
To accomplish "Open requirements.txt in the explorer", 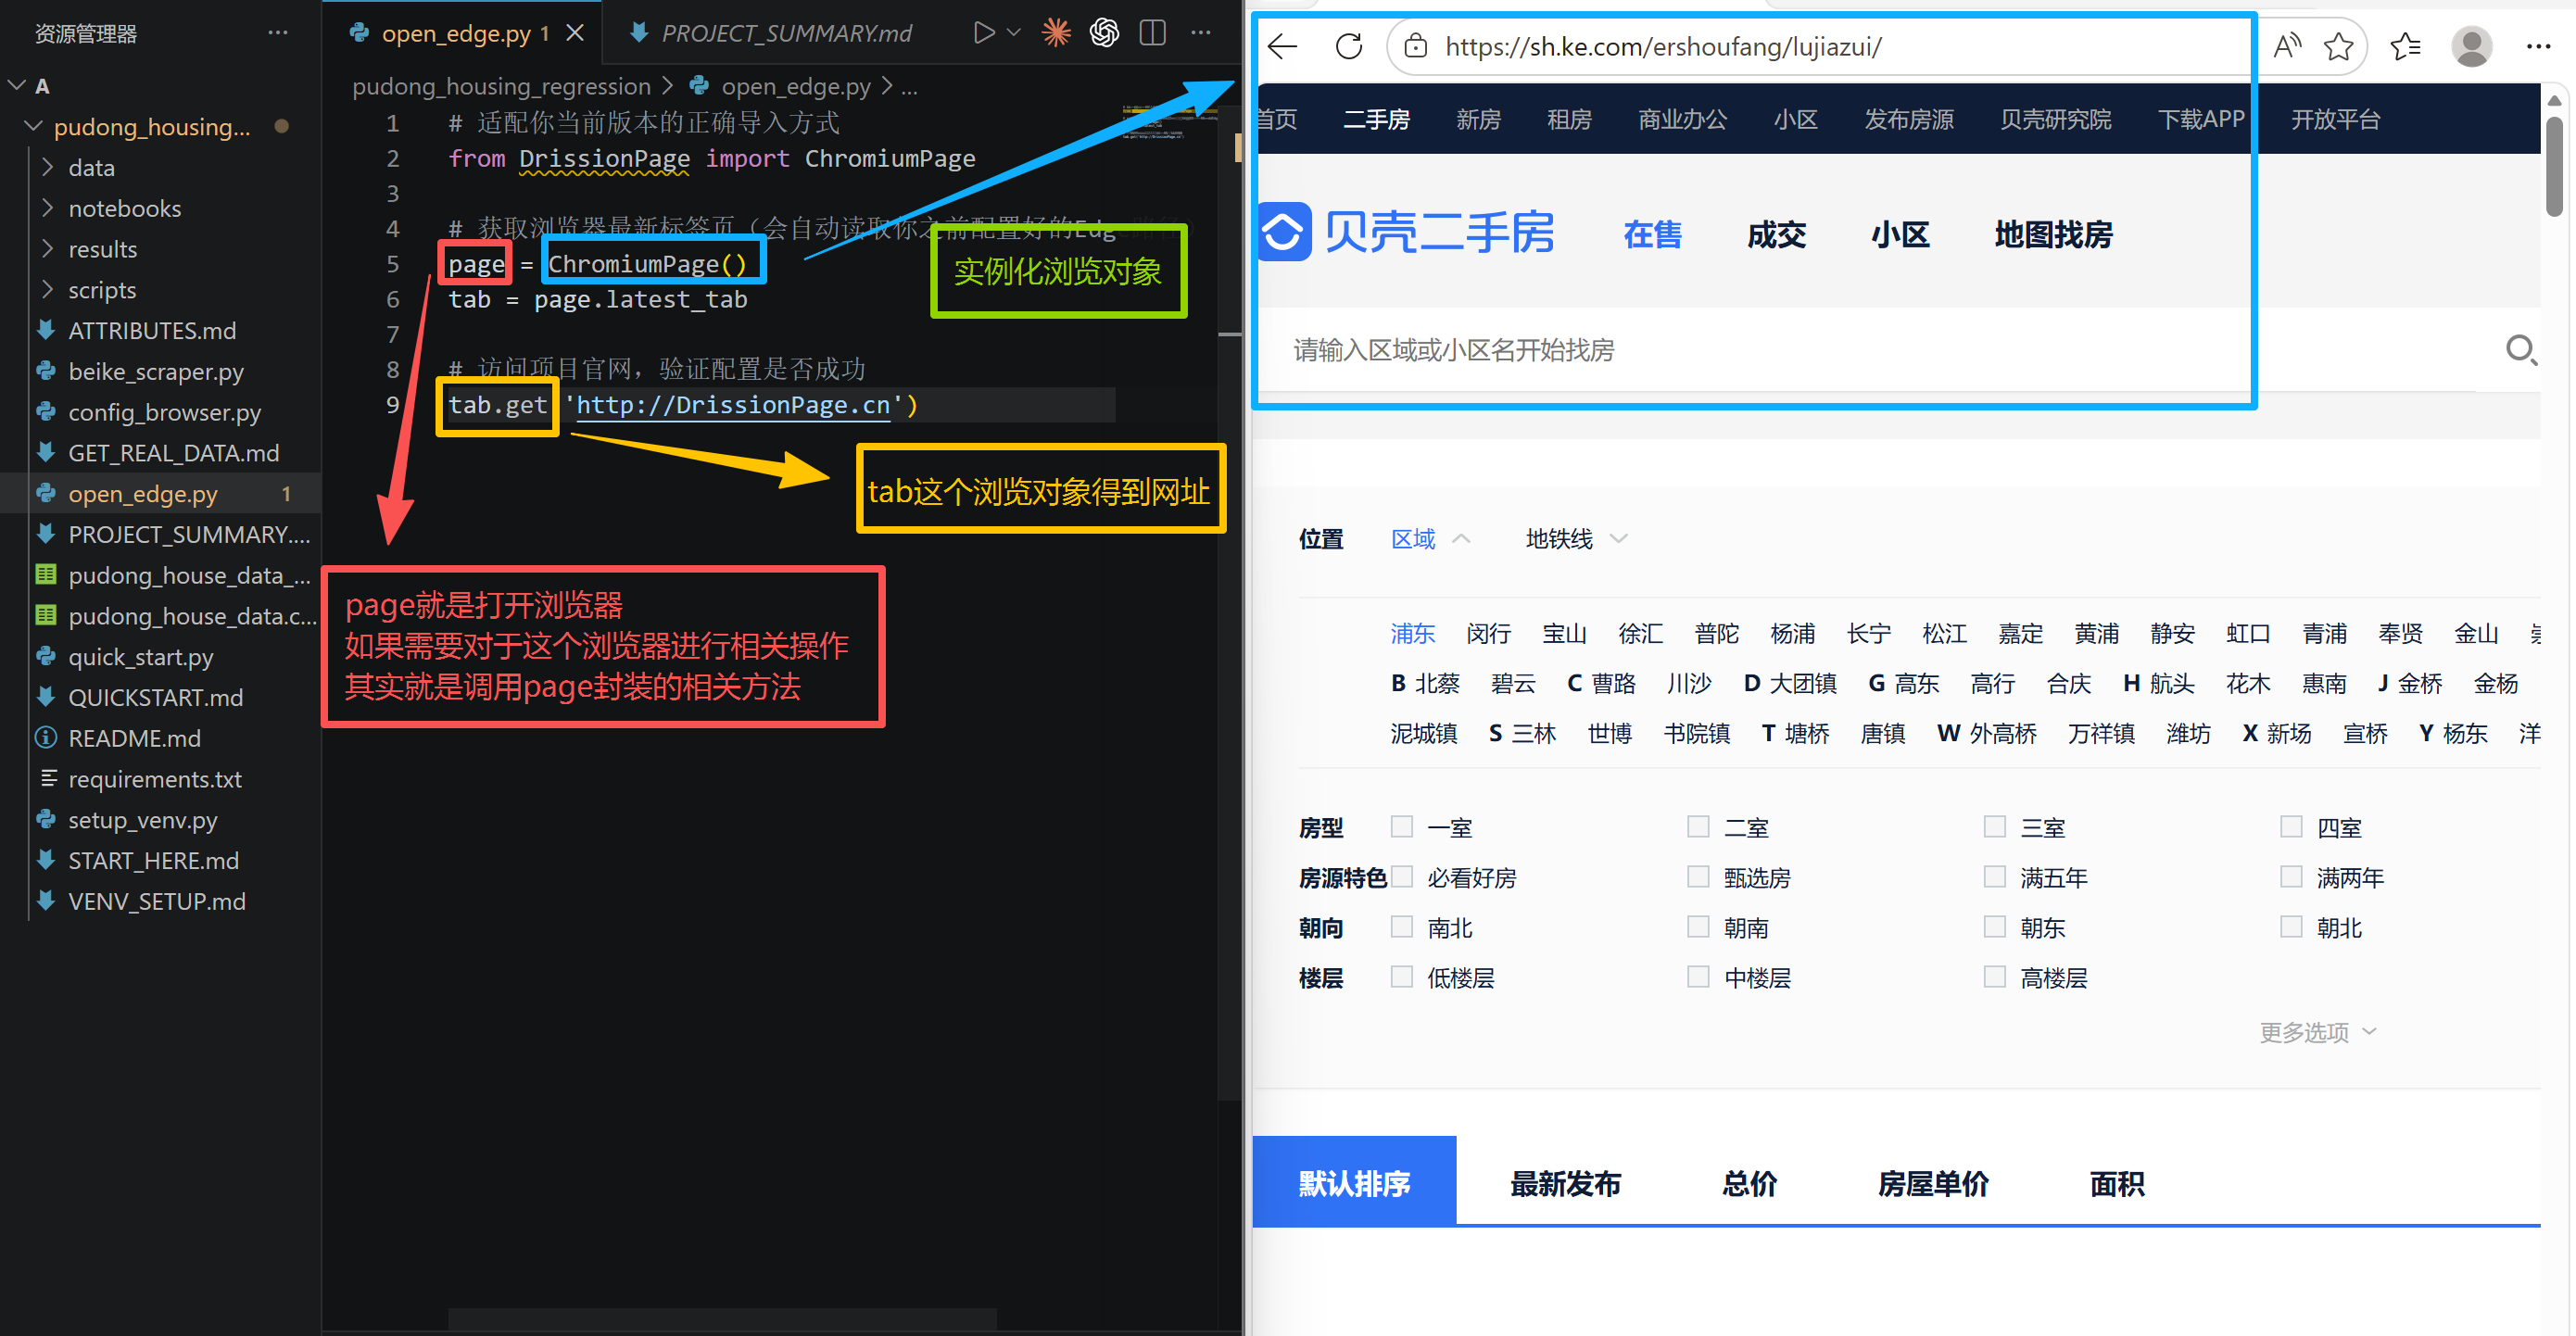I will [155, 779].
